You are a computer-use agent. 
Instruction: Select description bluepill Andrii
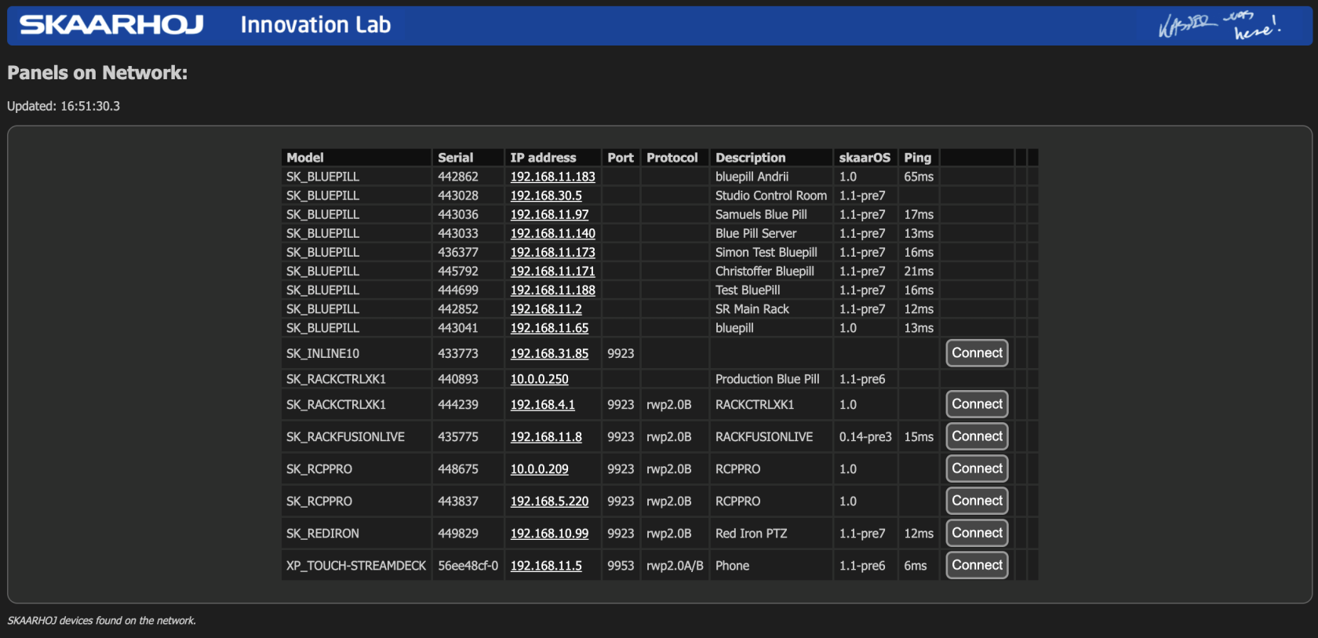(x=752, y=177)
